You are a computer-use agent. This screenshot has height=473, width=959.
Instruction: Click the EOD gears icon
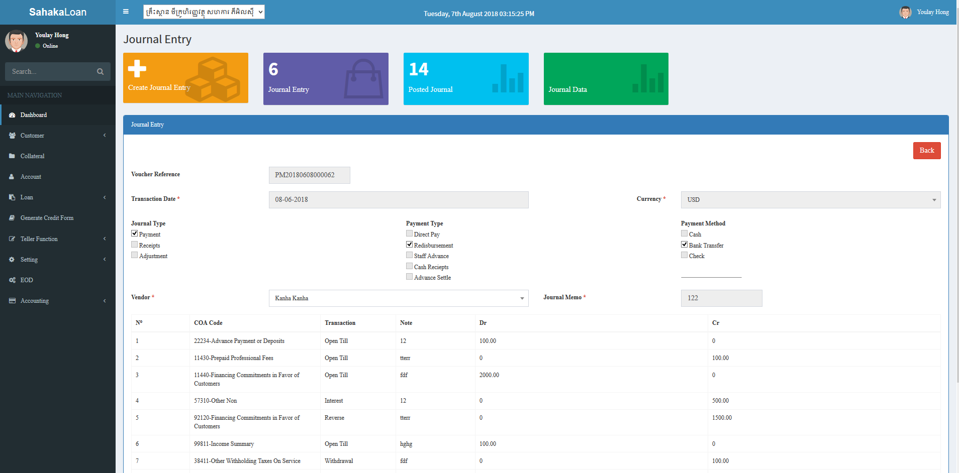click(x=12, y=280)
